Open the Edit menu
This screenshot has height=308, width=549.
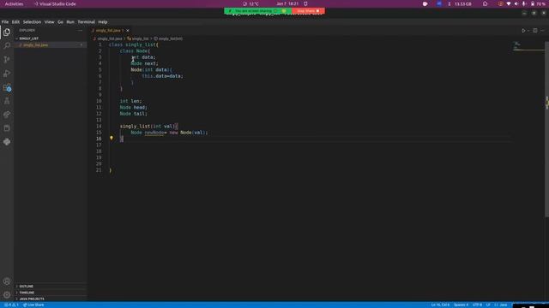tap(15, 21)
